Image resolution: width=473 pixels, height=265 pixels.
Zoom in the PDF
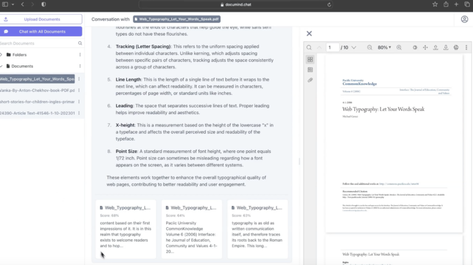click(x=399, y=47)
